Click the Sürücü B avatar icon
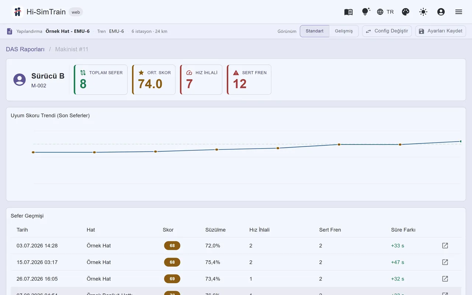This screenshot has height=295, width=472. point(20,80)
